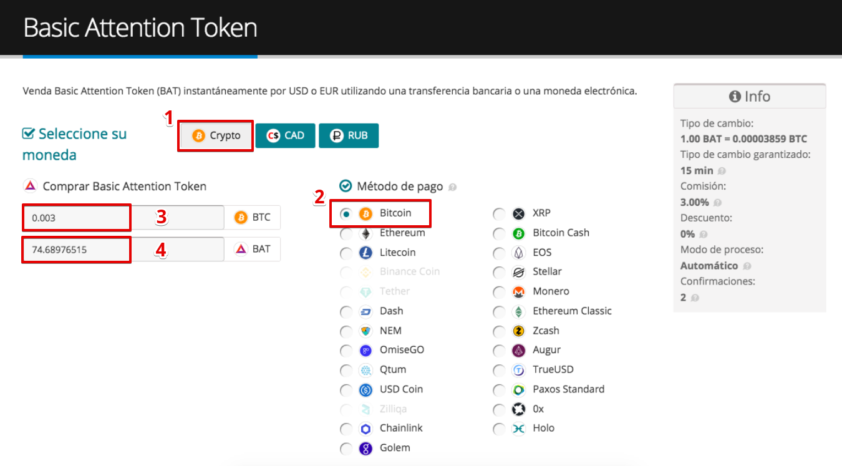Screen dimensions: 842x466
Task: Select the XRP radio button
Action: click(x=499, y=213)
